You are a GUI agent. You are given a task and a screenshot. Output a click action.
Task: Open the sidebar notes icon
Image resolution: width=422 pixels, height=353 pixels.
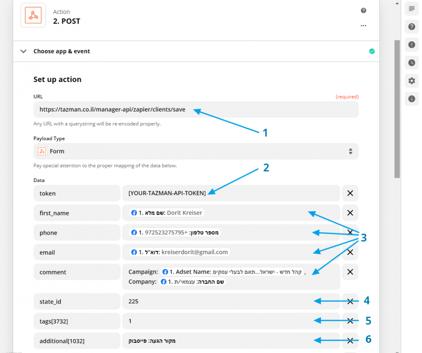[x=411, y=9]
